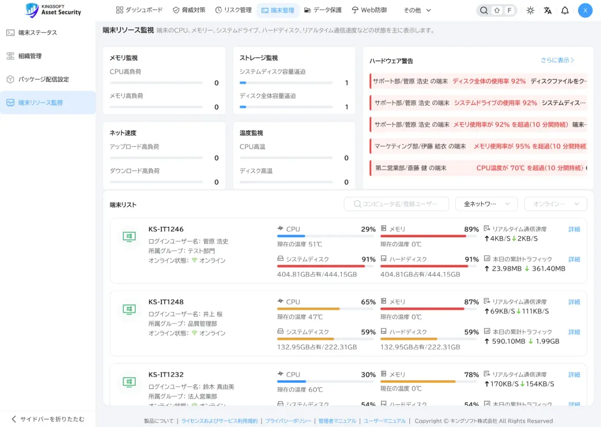Click the Windows PC icon for KS-IT1246

point(129,236)
